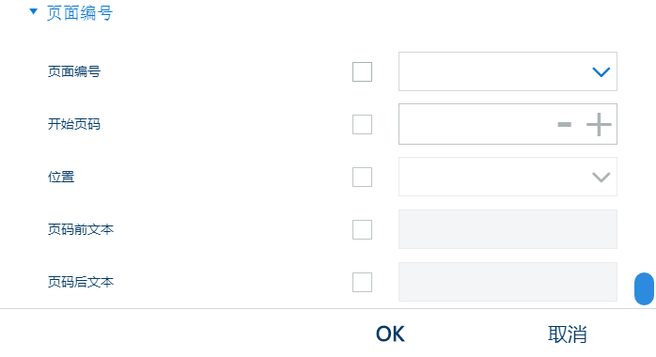
Task: Click inside the 页面编号 combo box
Action: click(508, 71)
